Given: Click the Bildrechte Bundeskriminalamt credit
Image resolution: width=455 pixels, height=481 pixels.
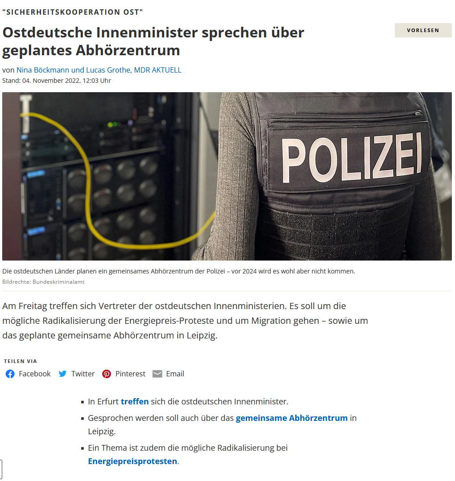Looking at the screenshot, I should coord(43,281).
